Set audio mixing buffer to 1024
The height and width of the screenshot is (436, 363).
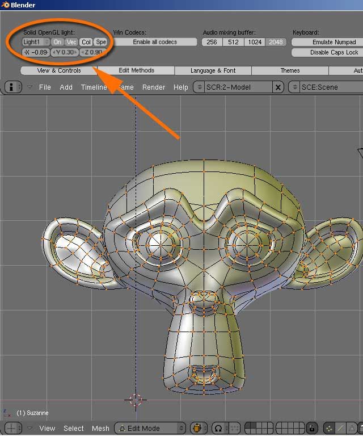pyautogui.click(x=255, y=42)
